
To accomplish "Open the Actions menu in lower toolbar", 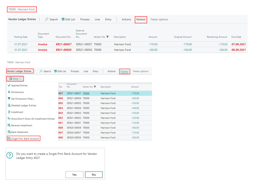I will tap(111, 71).
